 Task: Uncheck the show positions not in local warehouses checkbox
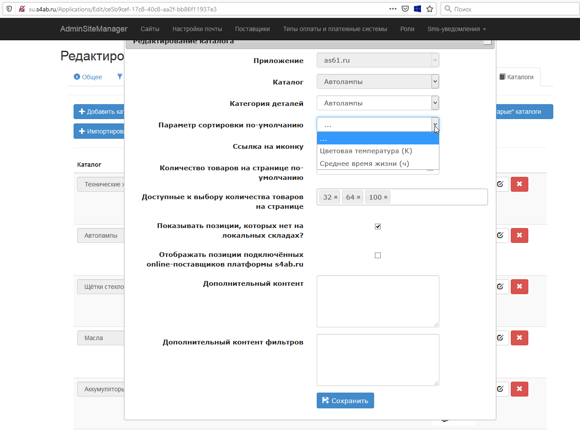point(378,226)
